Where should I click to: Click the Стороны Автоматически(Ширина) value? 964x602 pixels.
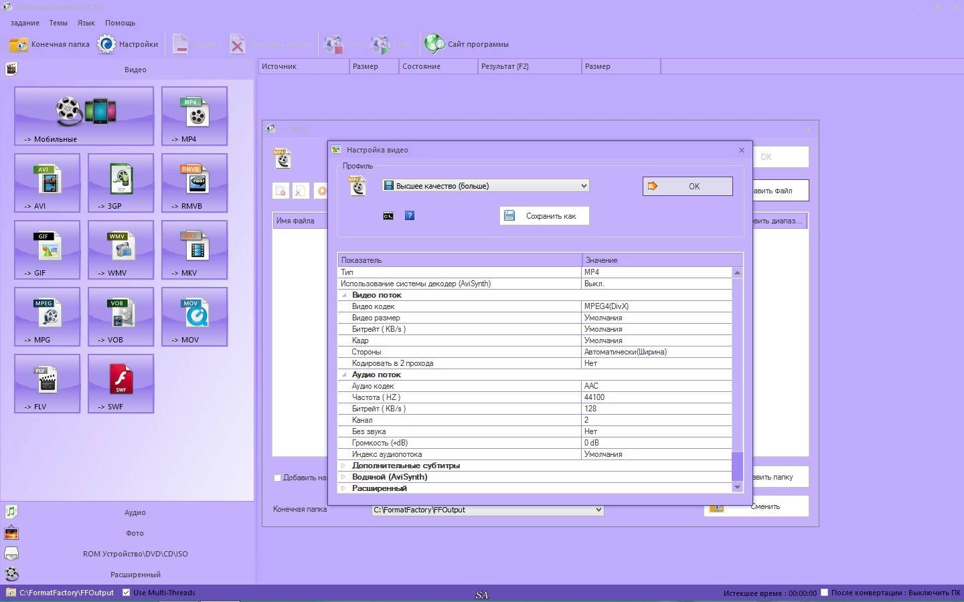657,352
